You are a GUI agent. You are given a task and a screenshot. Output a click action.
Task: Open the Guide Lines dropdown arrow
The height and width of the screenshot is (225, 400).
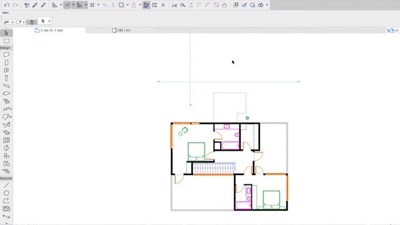pos(73,5)
